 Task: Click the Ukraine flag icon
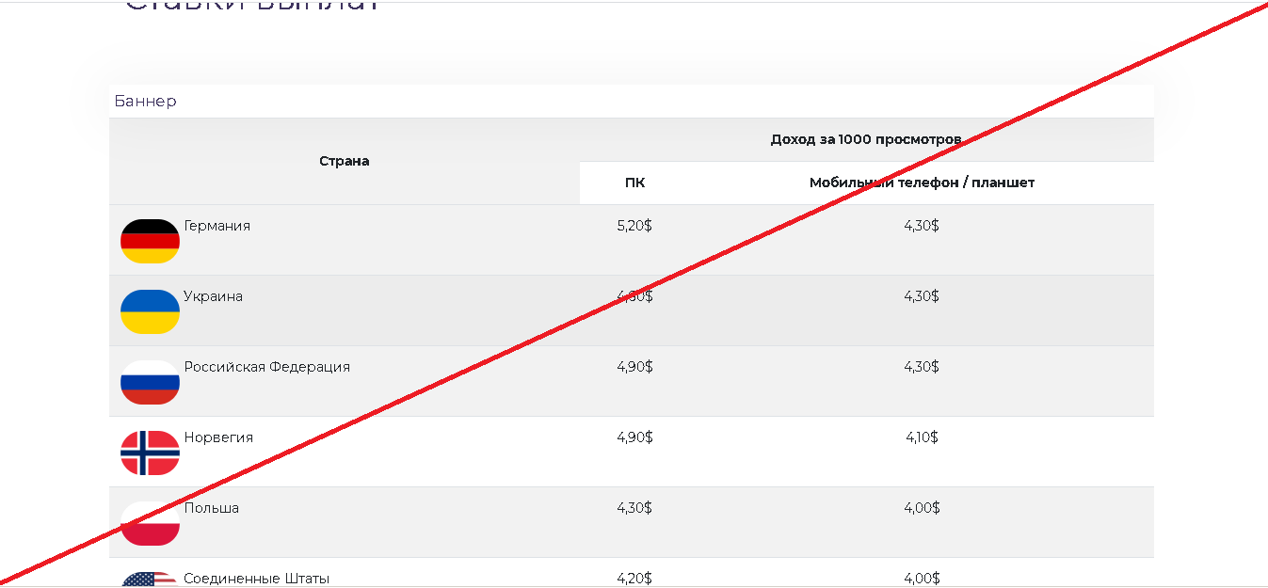(150, 311)
